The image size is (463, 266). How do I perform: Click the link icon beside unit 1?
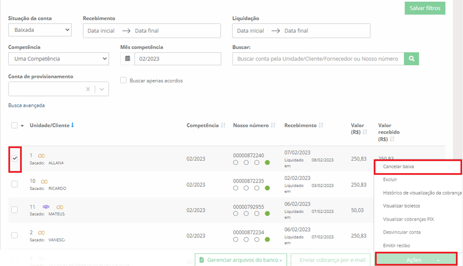(x=41, y=156)
